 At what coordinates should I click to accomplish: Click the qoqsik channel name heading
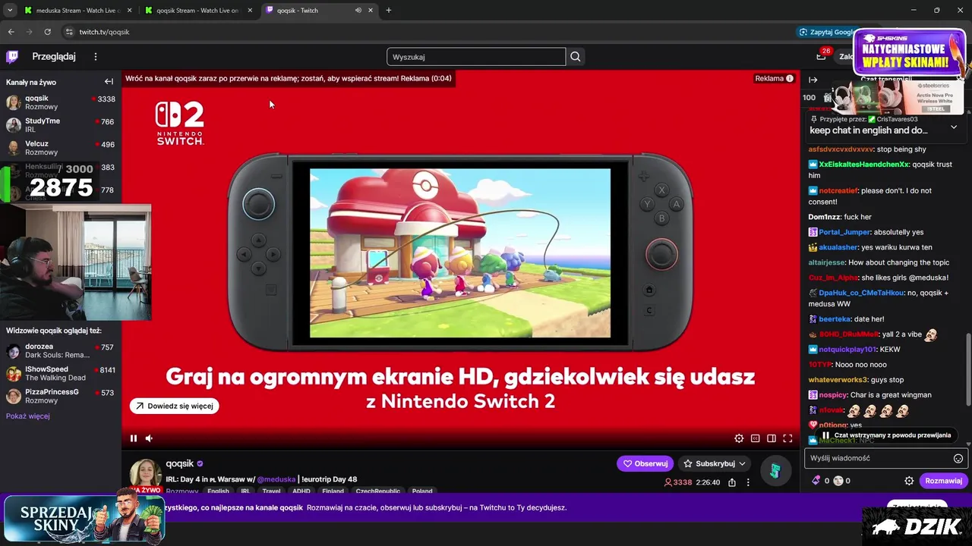pyautogui.click(x=179, y=463)
